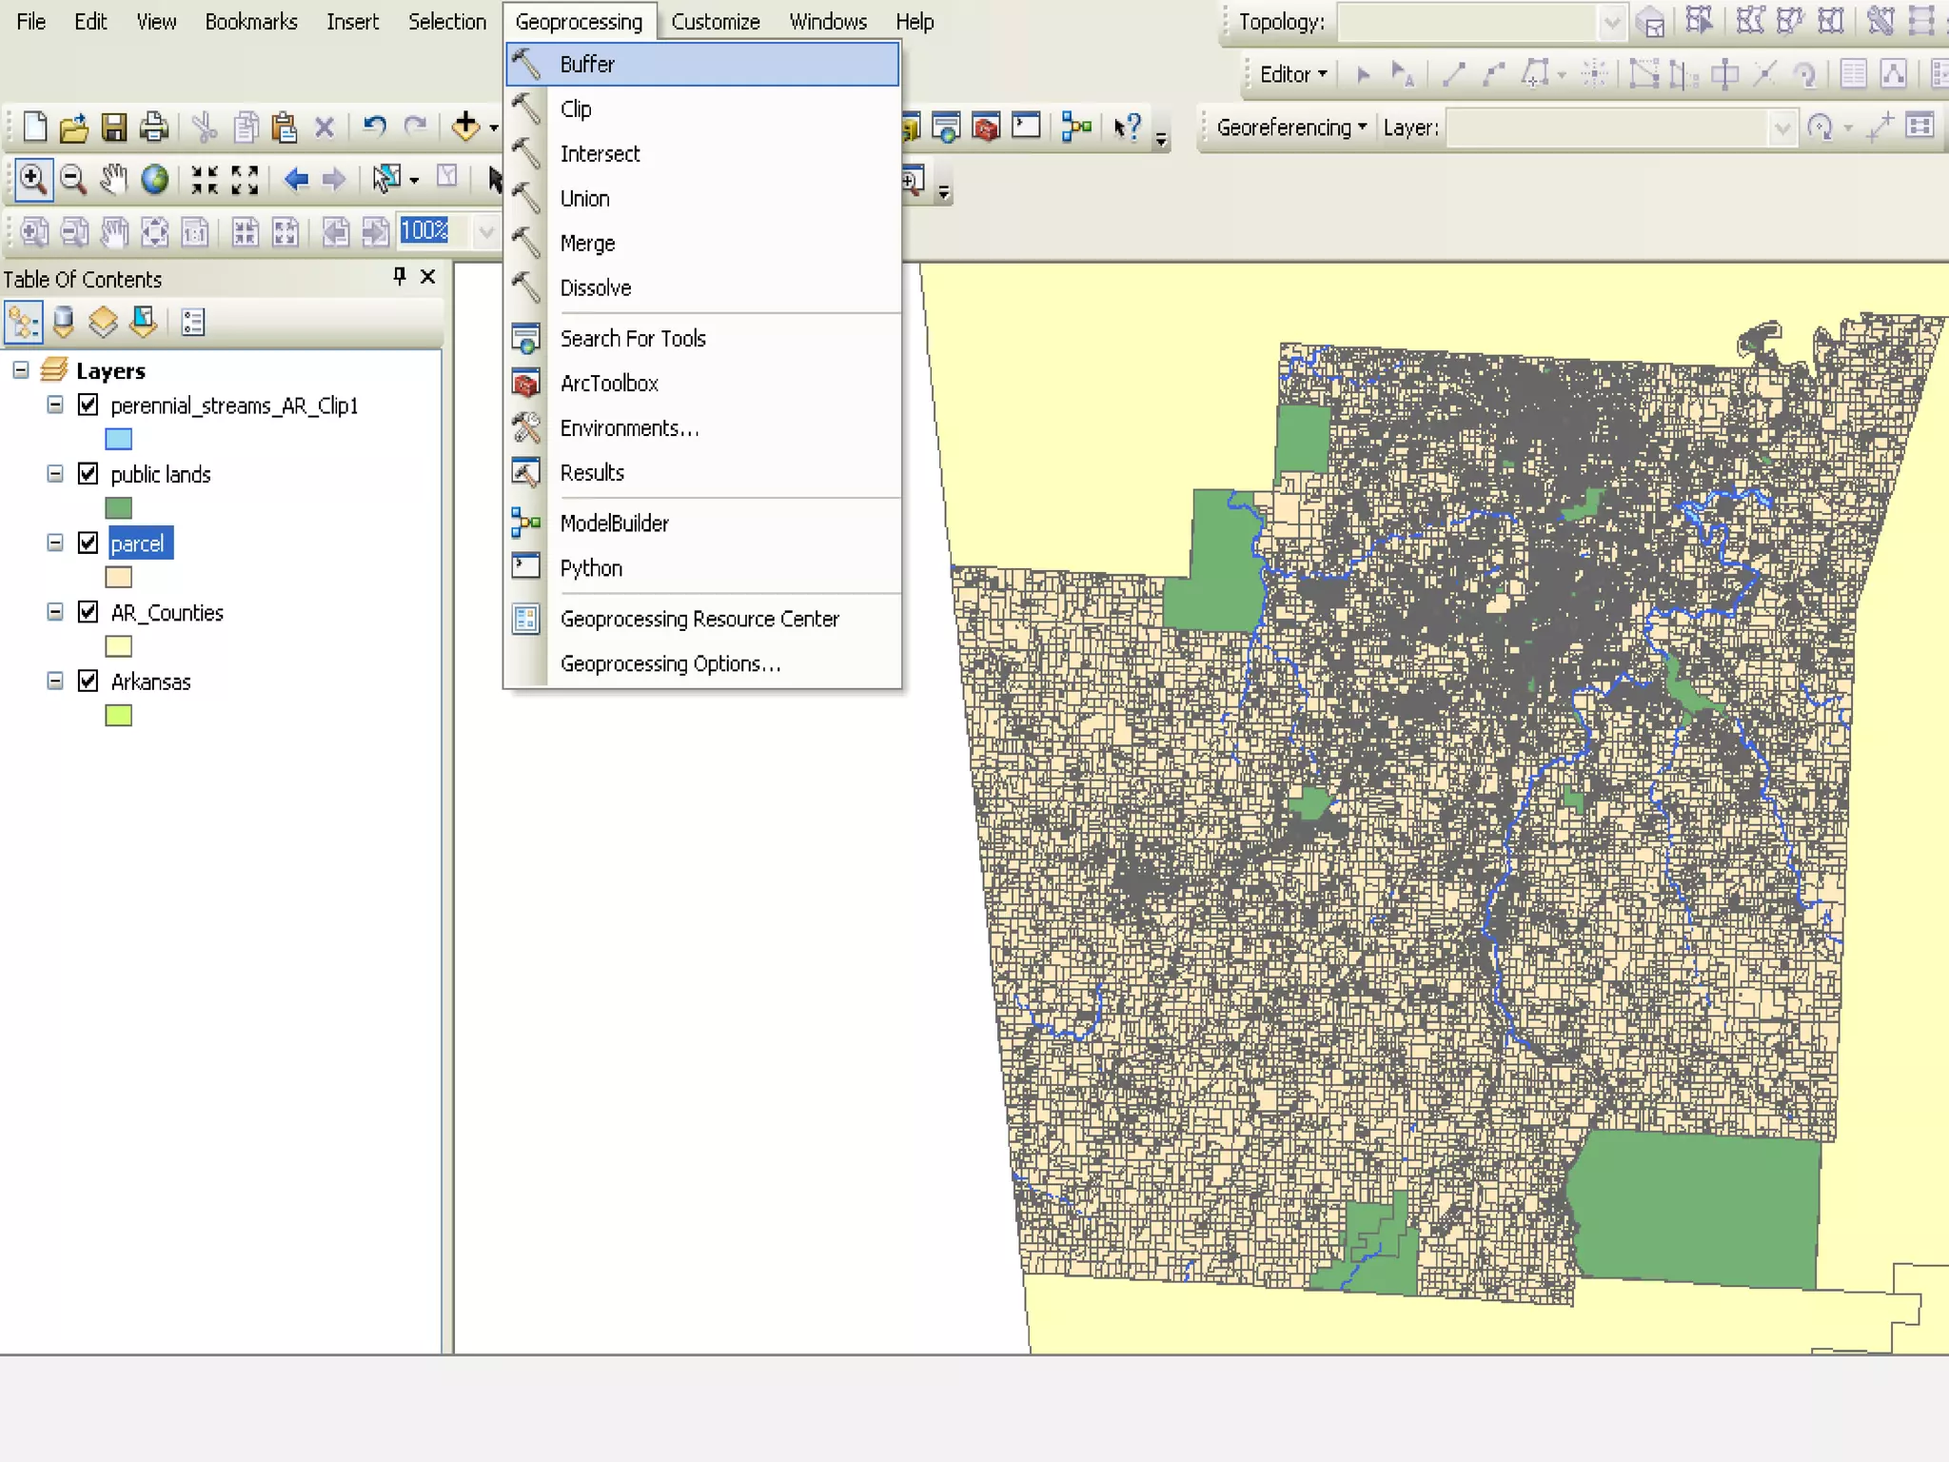The width and height of the screenshot is (1949, 1462).
Task: Open the ArcToolbox window icon
Action: pyautogui.click(x=986, y=127)
